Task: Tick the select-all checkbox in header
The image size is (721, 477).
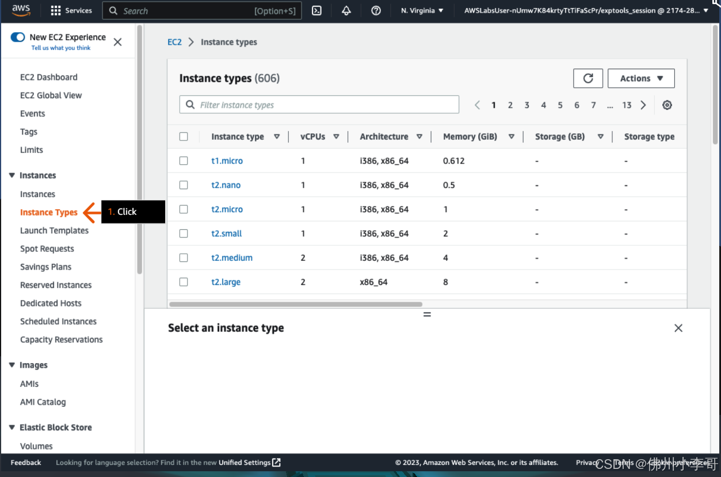Action: pyautogui.click(x=184, y=137)
